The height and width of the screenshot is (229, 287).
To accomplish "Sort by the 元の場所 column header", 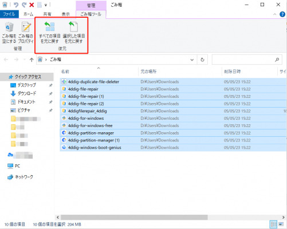I will point(148,72).
